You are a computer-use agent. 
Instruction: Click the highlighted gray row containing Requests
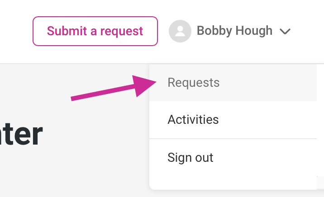(233, 83)
